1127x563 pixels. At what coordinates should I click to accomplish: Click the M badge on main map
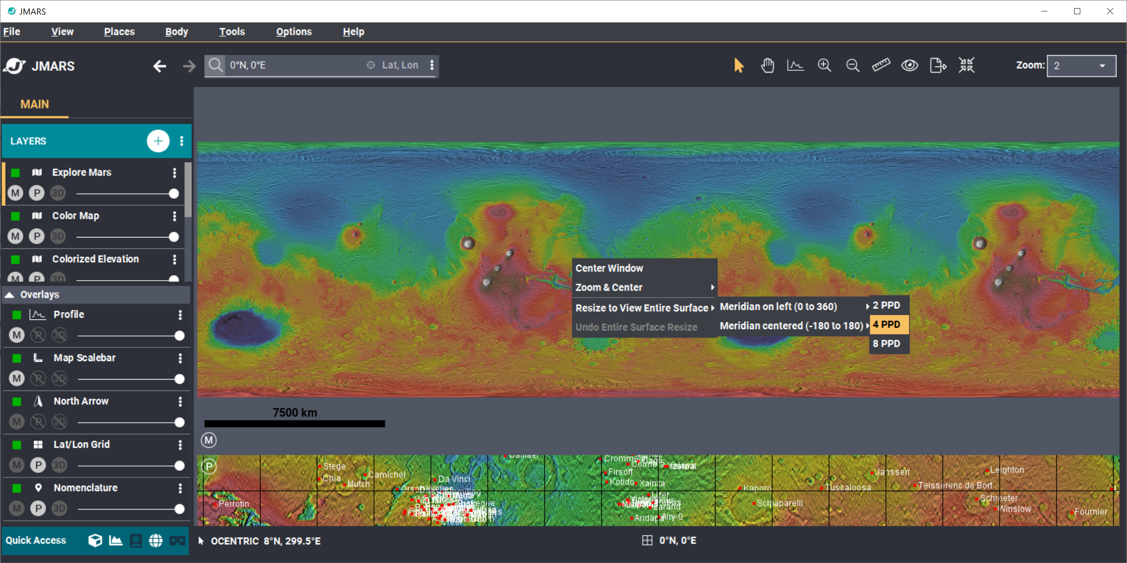tap(209, 440)
